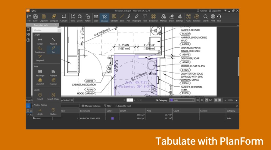This screenshot has width=271, height=150.
Task: Open the help question-mark sidebar icon
Action: [28, 40]
